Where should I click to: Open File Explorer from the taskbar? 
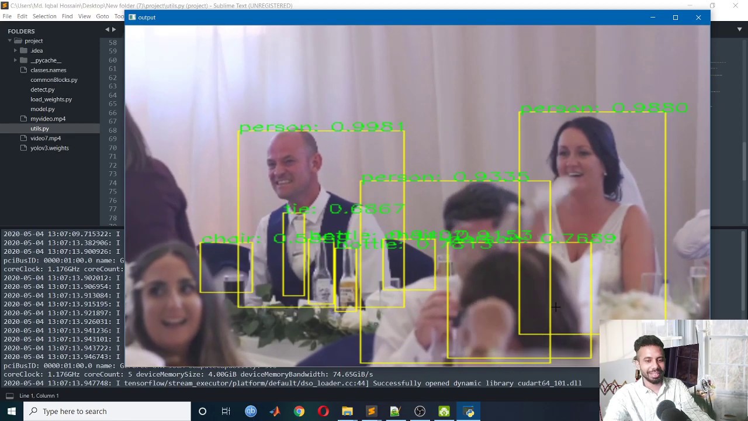(347, 411)
